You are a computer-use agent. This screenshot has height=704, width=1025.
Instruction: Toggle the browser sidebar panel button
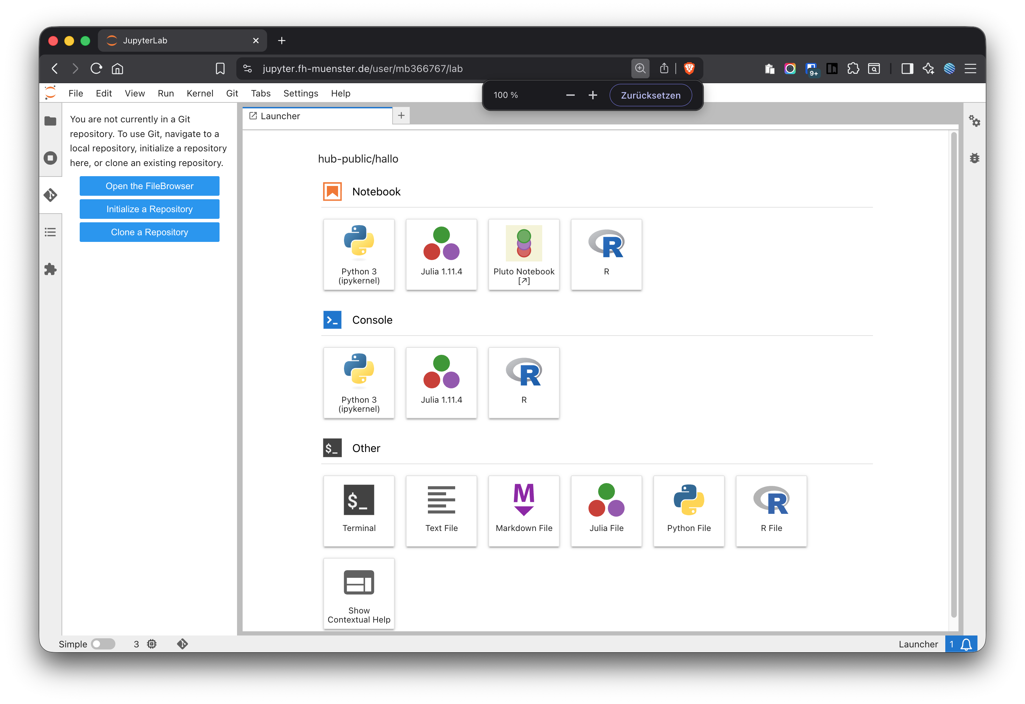[907, 69]
